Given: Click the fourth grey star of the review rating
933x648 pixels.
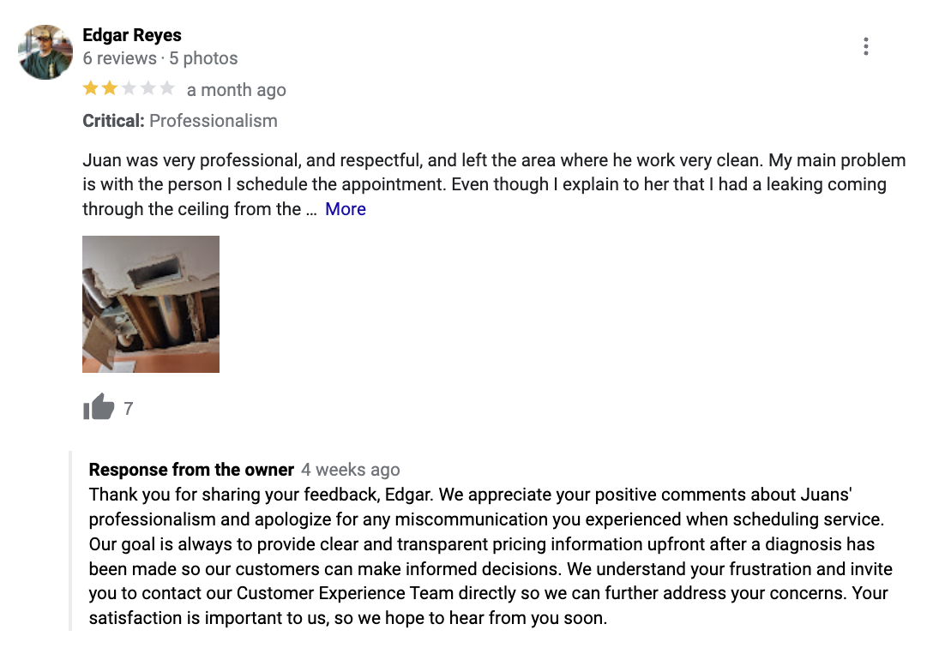Looking at the screenshot, I should pyautogui.click(x=147, y=88).
